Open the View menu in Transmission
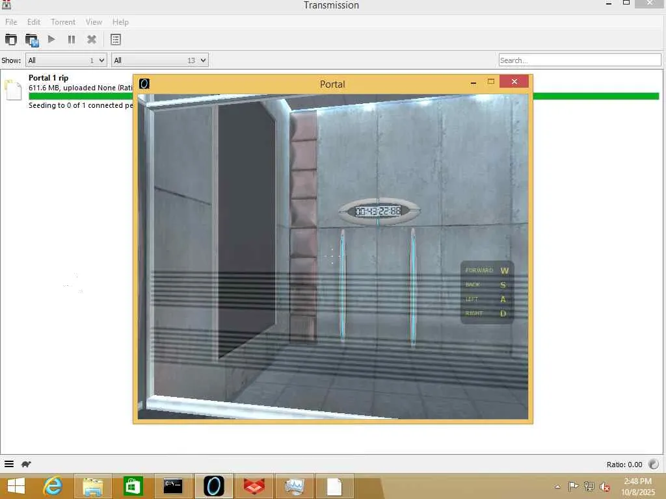The image size is (666, 499). point(94,22)
